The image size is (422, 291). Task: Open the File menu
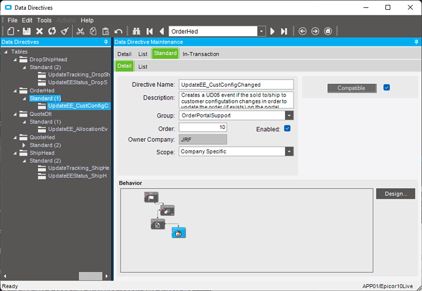click(12, 20)
